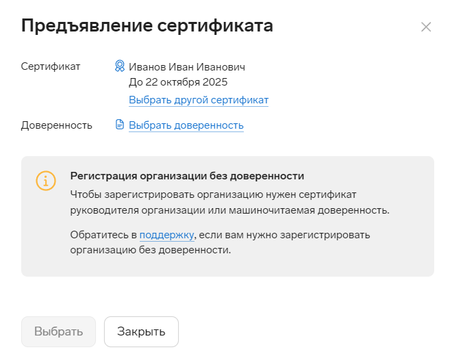Click the Предъявление сертификата dialog title
This screenshot has height=354, width=452.
click(x=147, y=25)
